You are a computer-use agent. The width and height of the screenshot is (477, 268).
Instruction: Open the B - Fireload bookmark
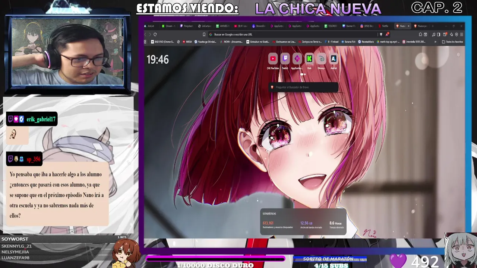(332, 42)
